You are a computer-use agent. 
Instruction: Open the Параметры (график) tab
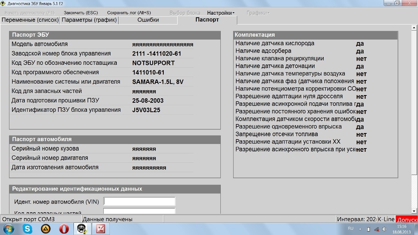89,20
